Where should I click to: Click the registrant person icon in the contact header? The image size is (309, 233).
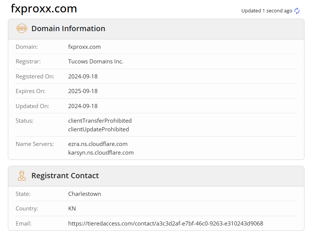coord(21,176)
